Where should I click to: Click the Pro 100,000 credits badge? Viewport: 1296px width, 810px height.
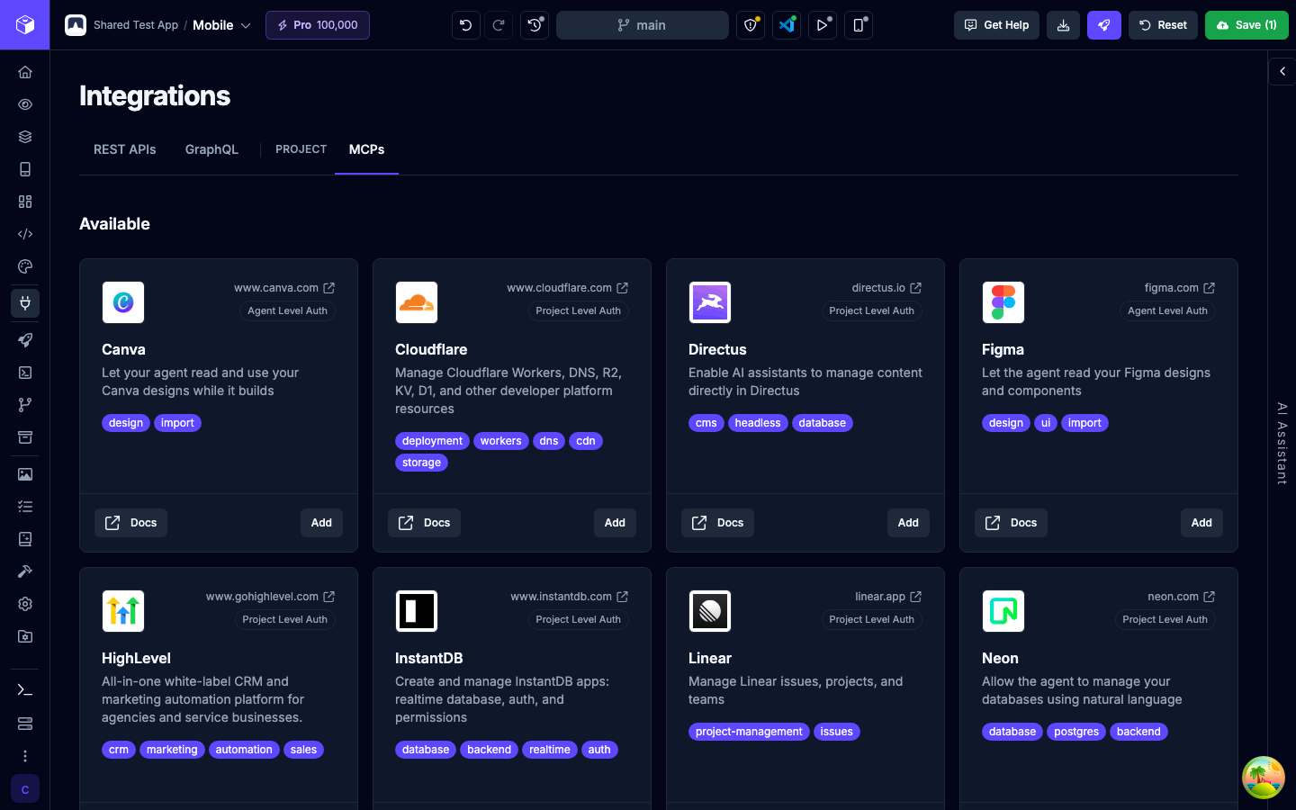(x=318, y=25)
